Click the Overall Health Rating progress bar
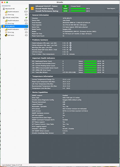Screen dimensions: 120x167 tap(78, 8)
